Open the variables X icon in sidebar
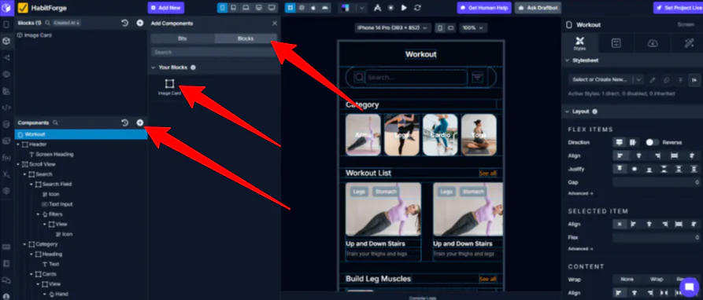 click(6, 174)
